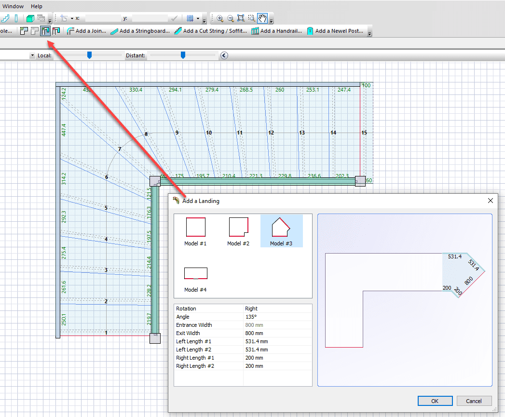
Task: Select landing Model #3 thumbnail
Action: point(281,231)
